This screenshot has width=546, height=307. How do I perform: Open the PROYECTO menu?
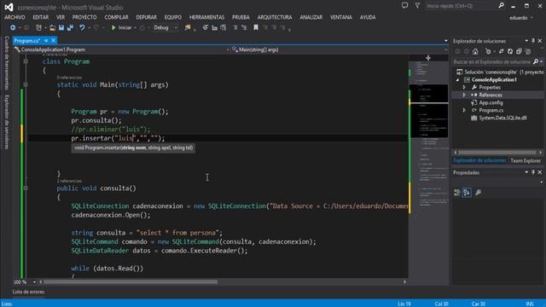[x=84, y=17]
